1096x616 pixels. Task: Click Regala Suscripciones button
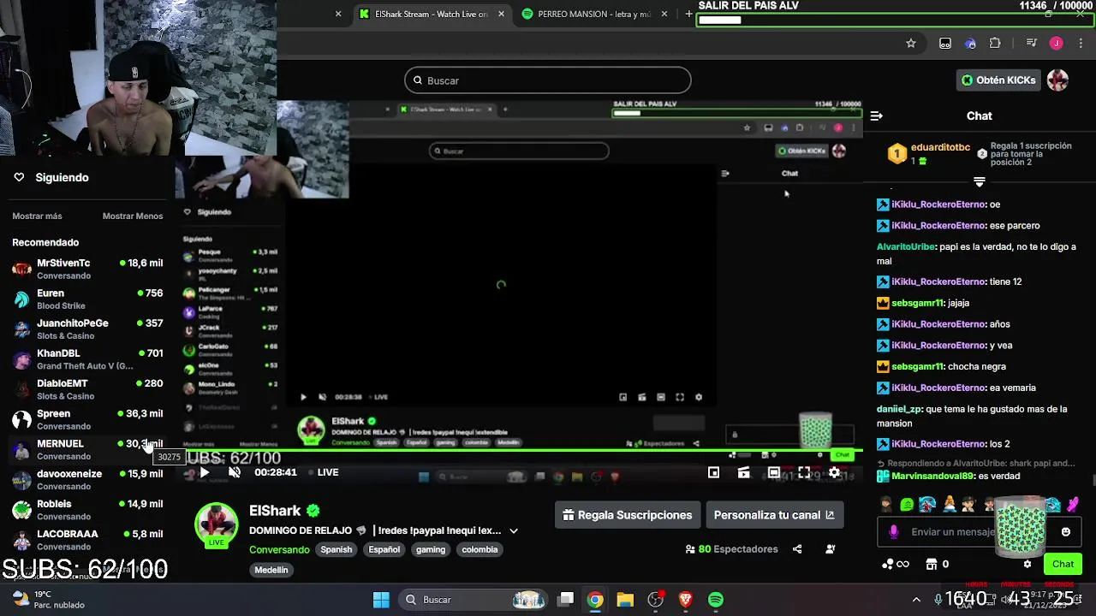click(x=628, y=515)
